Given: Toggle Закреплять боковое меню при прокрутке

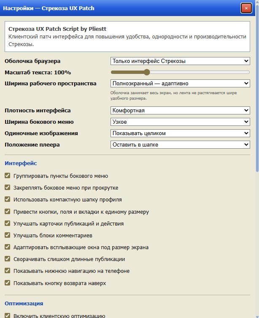Looking at the screenshot, I should coord(8,188).
